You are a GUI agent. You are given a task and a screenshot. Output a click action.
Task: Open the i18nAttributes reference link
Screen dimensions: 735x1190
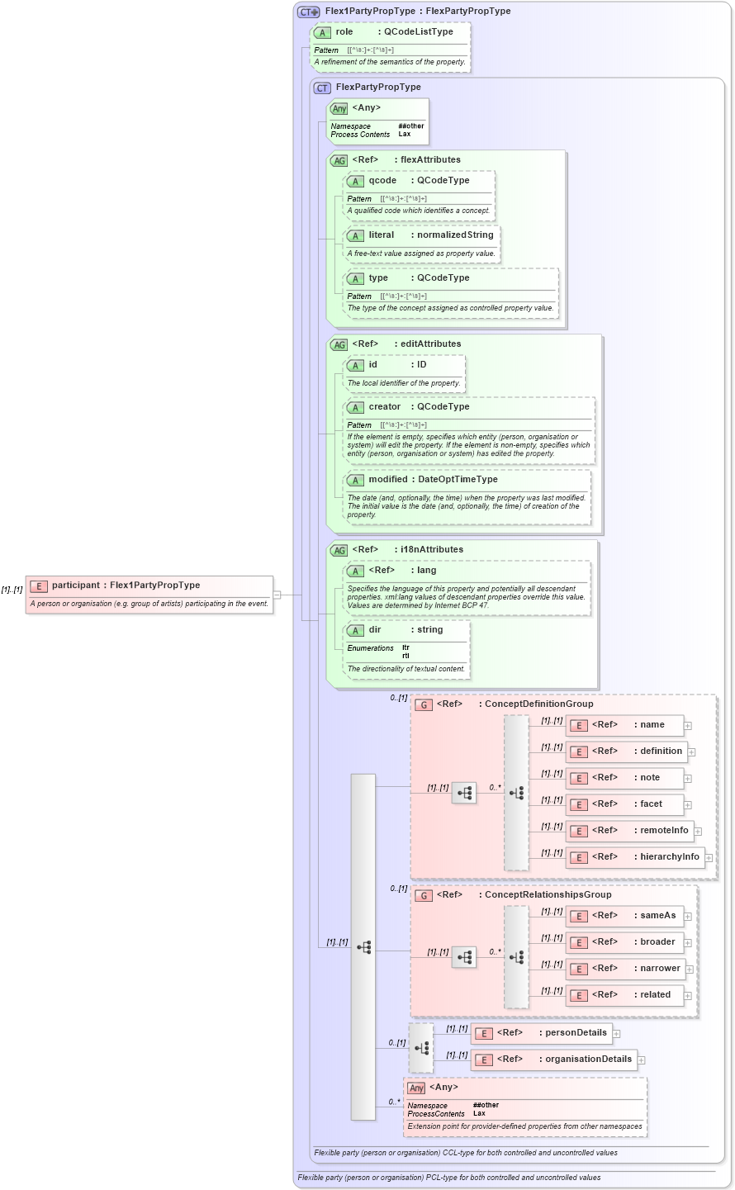click(x=432, y=549)
